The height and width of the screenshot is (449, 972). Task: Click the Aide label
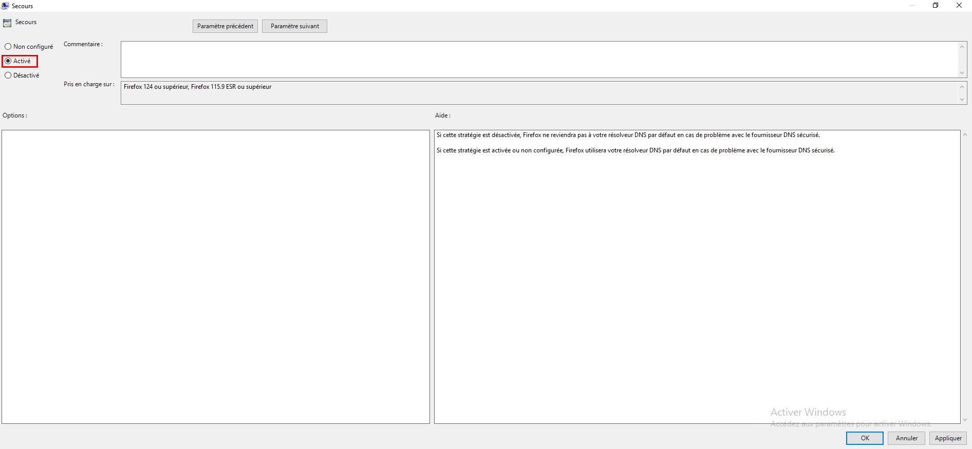[x=443, y=115]
